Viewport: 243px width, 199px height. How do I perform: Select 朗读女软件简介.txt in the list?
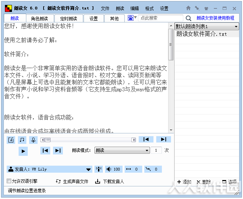[207, 34]
